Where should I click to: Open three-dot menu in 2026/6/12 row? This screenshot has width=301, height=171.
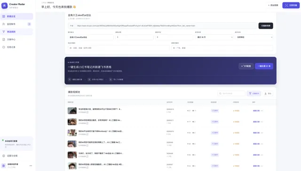(x=262, y=111)
